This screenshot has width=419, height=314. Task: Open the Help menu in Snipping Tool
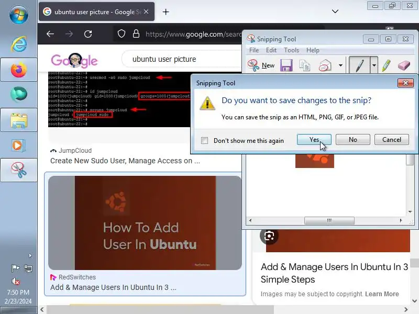[x=313, y=50]
